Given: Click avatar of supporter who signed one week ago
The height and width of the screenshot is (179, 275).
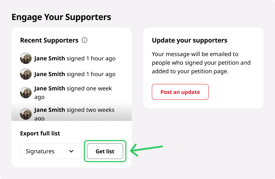Looking at the screenshot, I should pyautogui.click(x=26, y=93).
